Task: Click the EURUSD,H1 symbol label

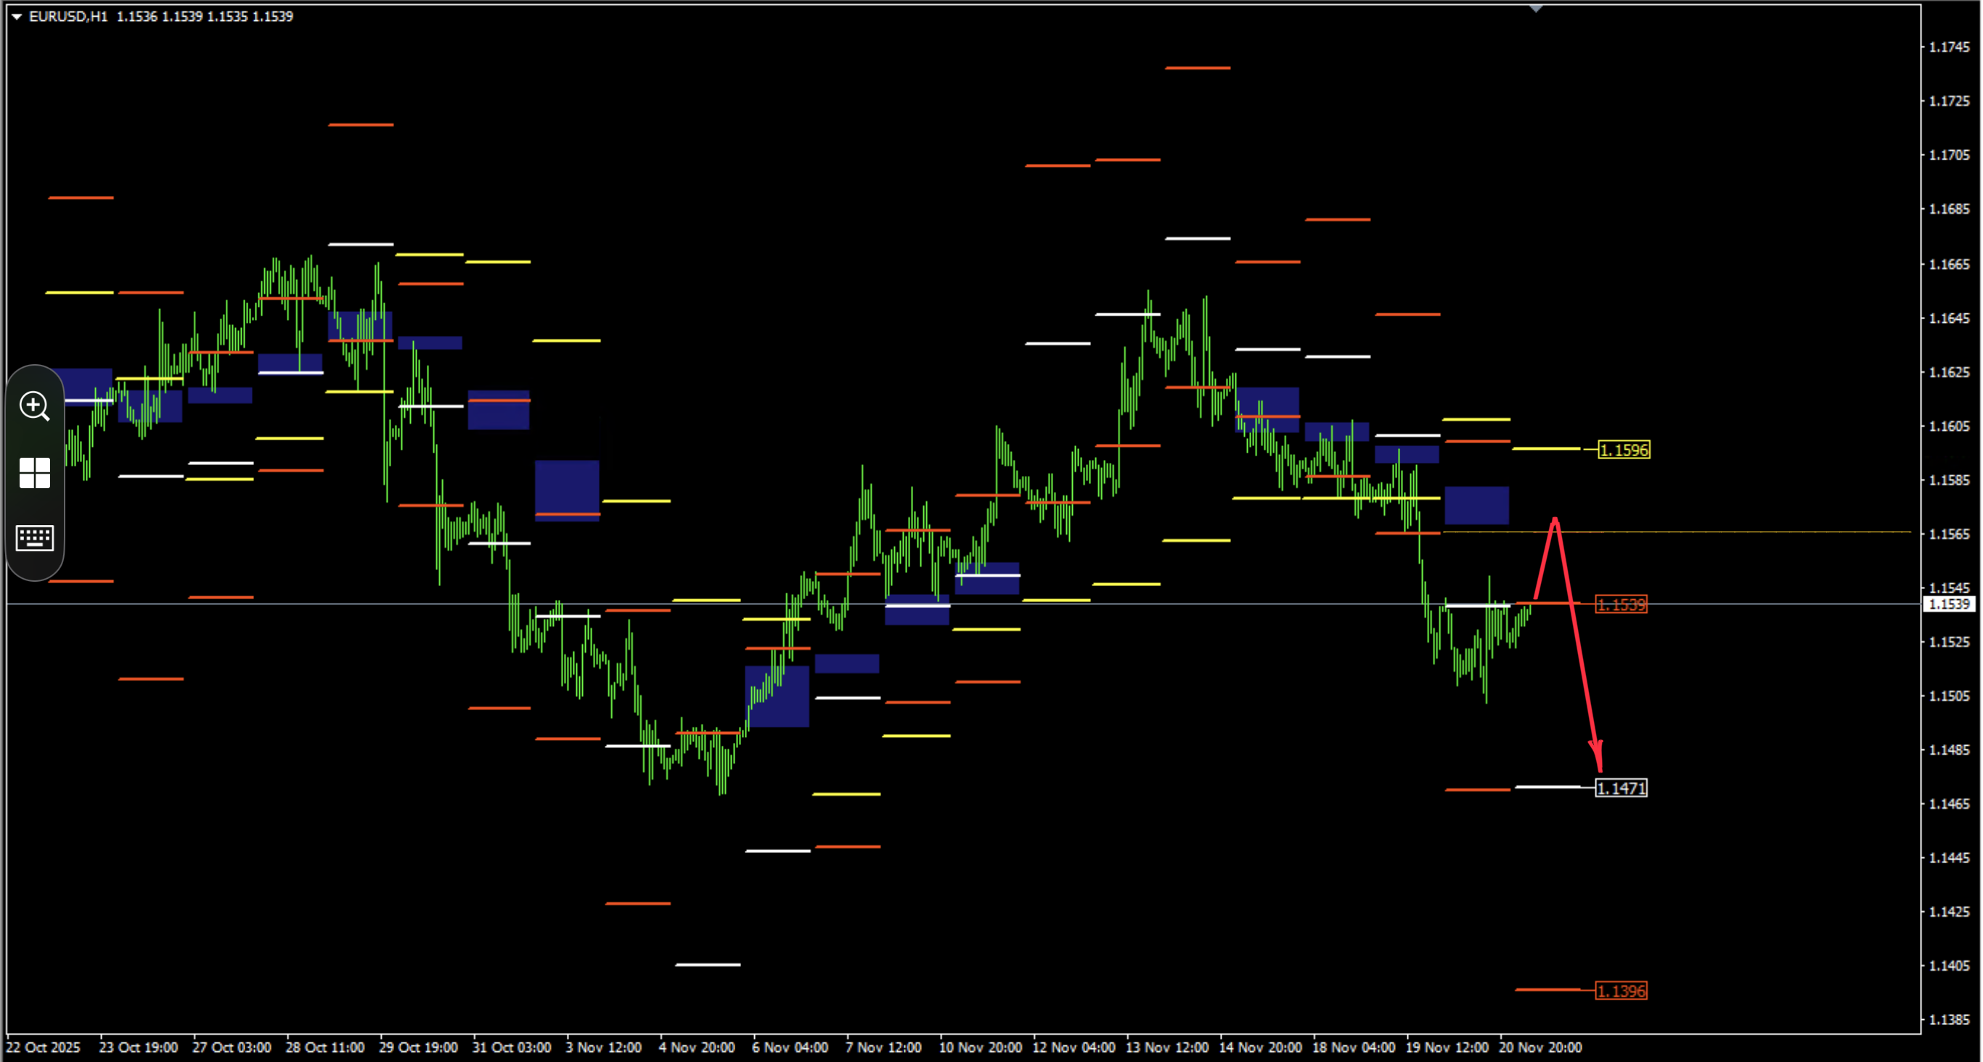Action: coord(68,16)
